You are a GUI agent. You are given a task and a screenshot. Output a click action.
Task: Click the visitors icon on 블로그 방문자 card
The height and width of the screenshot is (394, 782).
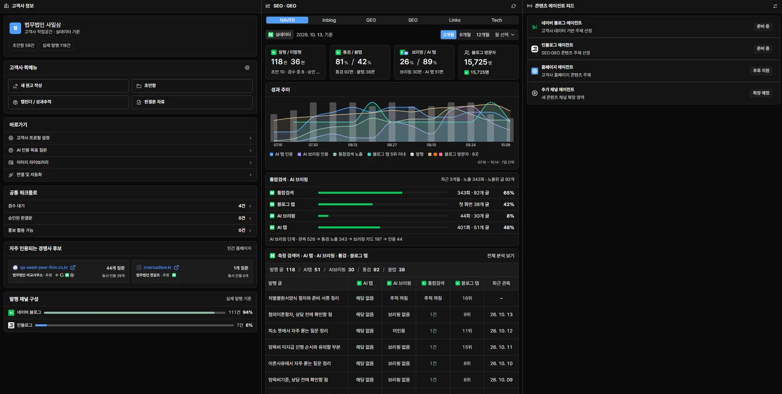click(467, 53)
